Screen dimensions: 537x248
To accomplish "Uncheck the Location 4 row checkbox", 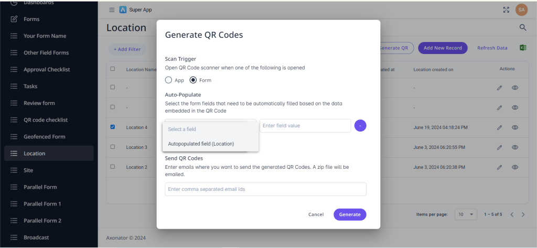I will [112, 127].
